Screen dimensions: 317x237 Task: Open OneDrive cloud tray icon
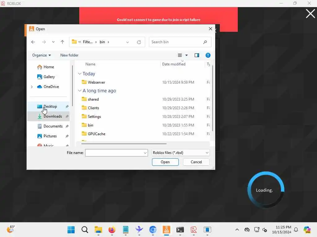247,230
